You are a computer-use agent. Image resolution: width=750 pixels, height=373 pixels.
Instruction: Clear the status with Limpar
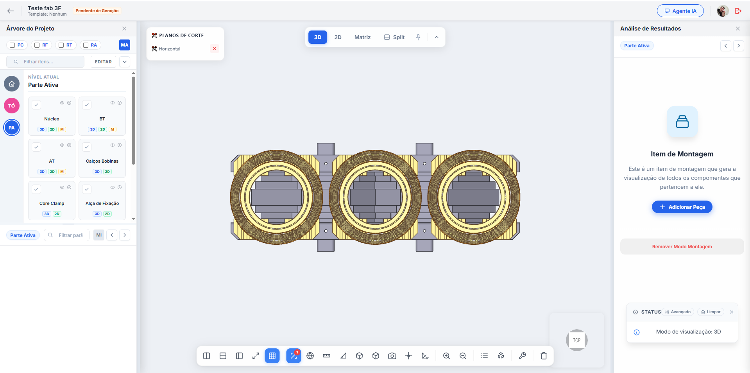pos(711,312)
